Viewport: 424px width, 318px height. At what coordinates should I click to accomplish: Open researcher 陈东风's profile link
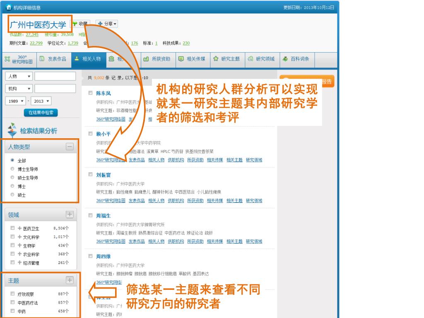[x=104, y=93]
